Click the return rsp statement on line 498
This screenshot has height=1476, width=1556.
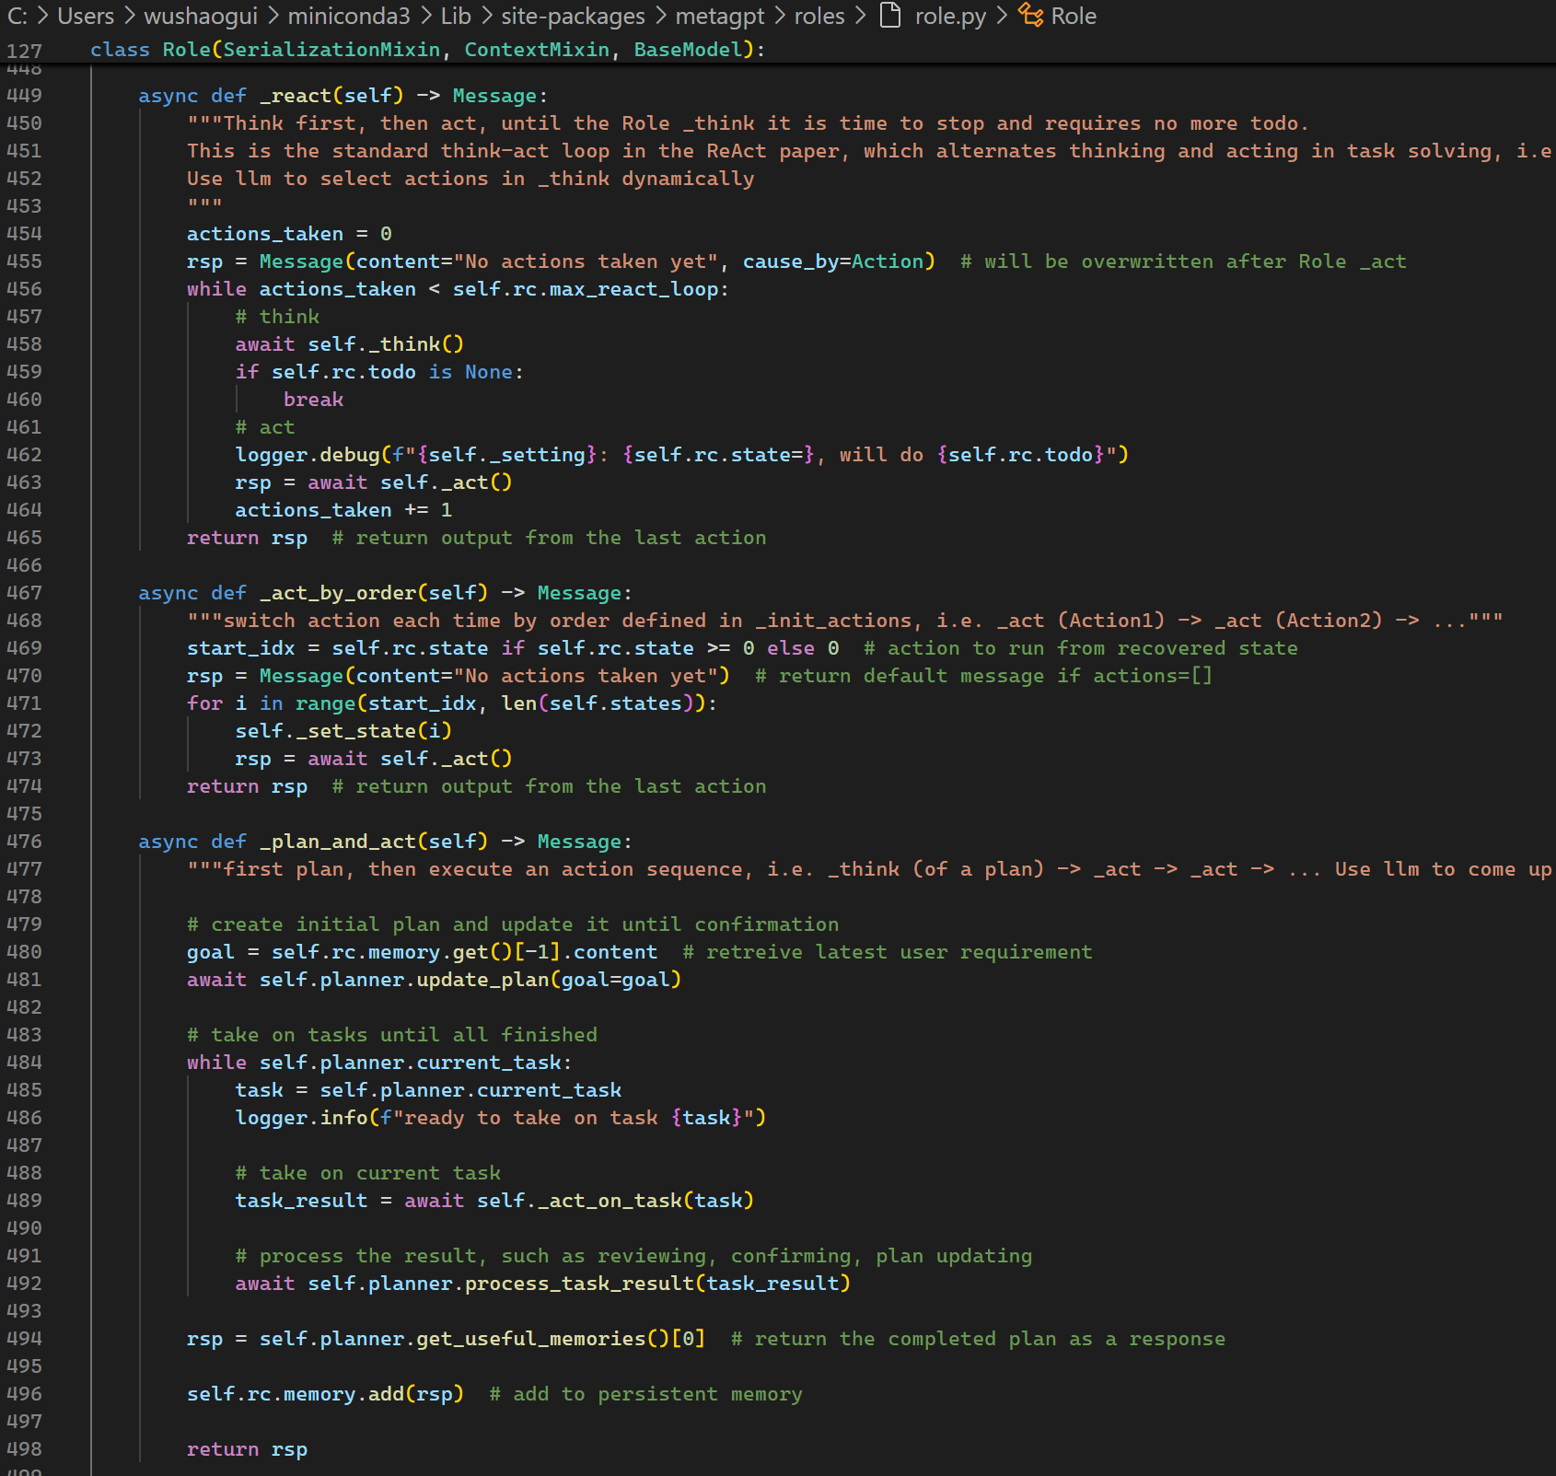click(x=249, y=1448)
